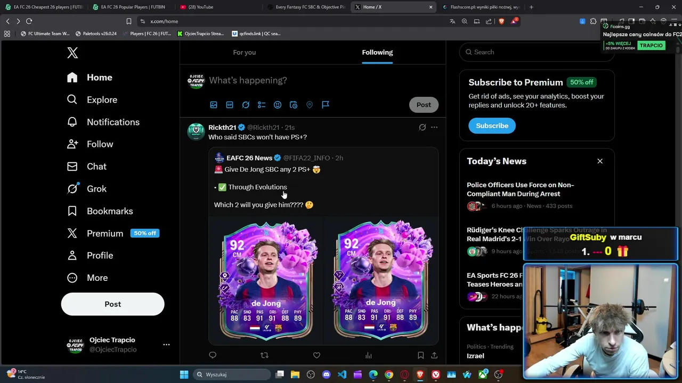Reply to the Rickth21 post
The width and height of the screenshot is (682, 383).
point(213,355)
